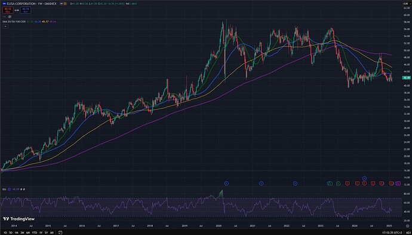This screenshot has height=235, width=412.
Task: Toggle the Vol indicator eye icon
Action: tap(10, 17)
